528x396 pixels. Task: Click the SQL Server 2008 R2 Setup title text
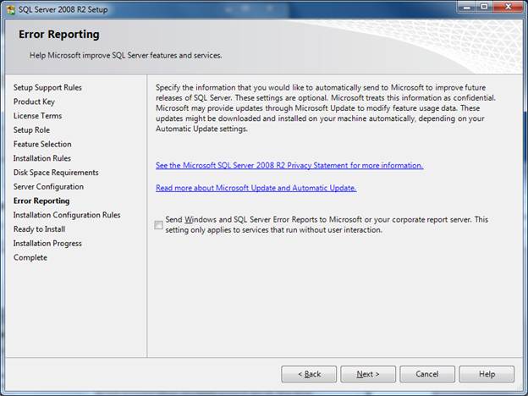tap(63, 9)
